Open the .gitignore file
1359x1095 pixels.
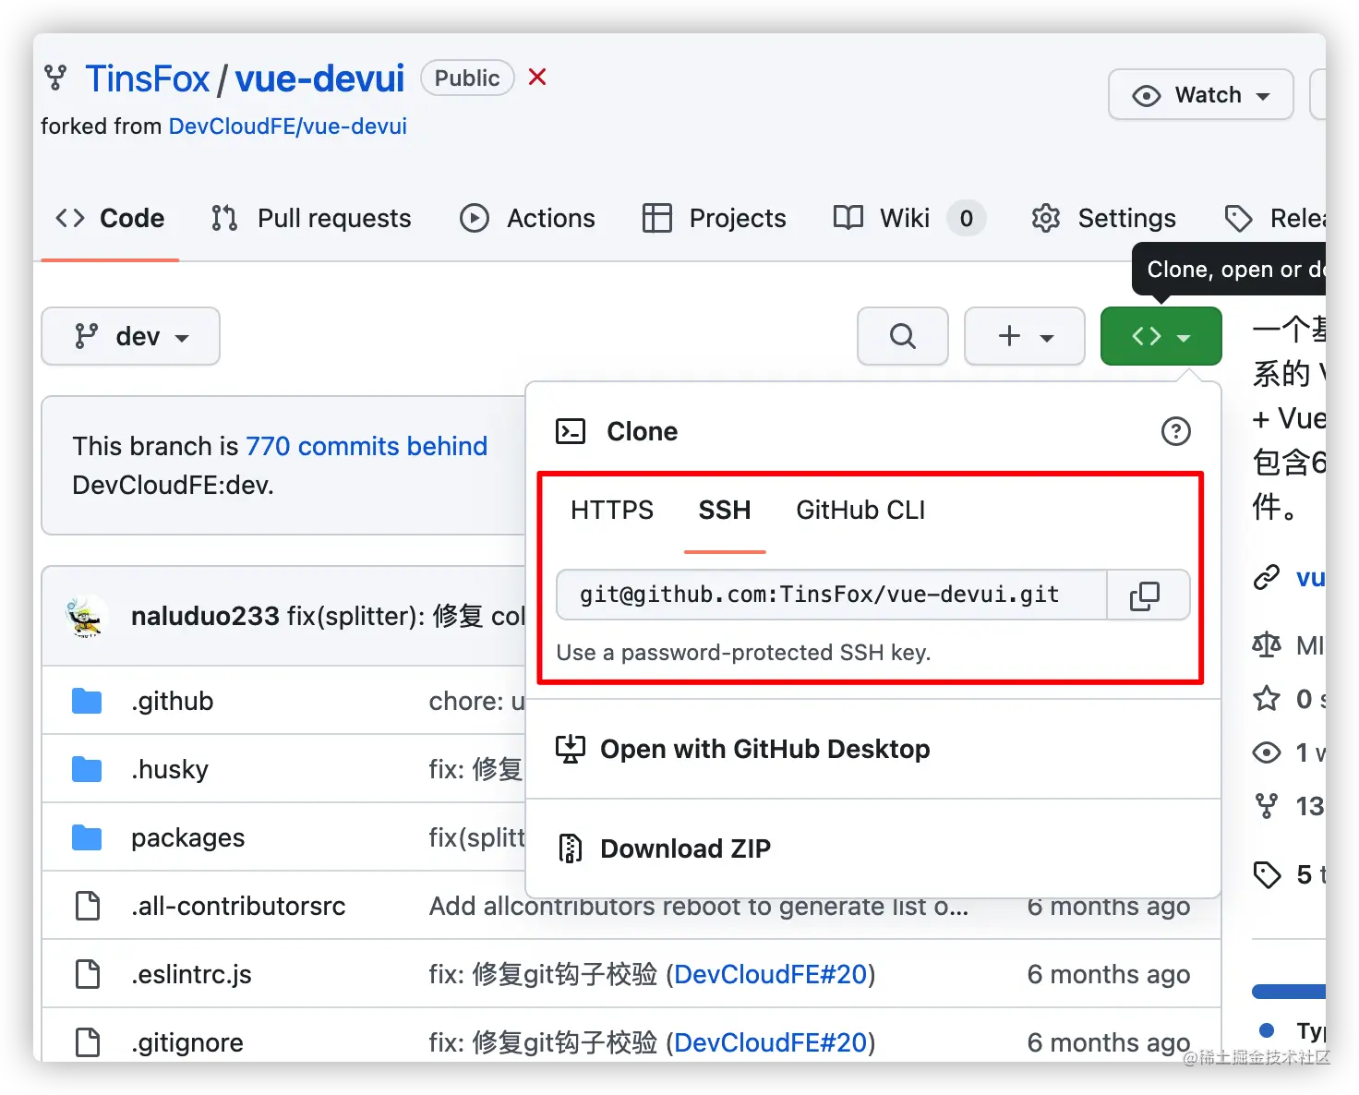[187, 1042]
